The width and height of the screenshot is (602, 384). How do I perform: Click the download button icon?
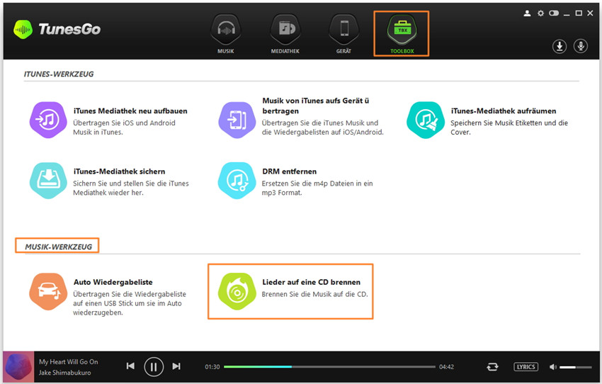560,47
